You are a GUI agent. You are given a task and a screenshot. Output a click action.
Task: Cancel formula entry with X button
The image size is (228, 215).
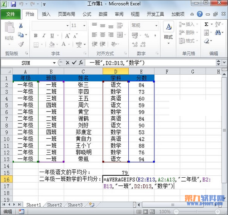click(x=68, y=63)
